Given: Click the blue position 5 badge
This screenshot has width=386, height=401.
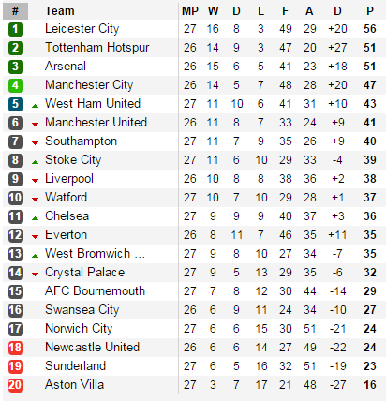Looking at the screenshot, I should click(16, 104).
